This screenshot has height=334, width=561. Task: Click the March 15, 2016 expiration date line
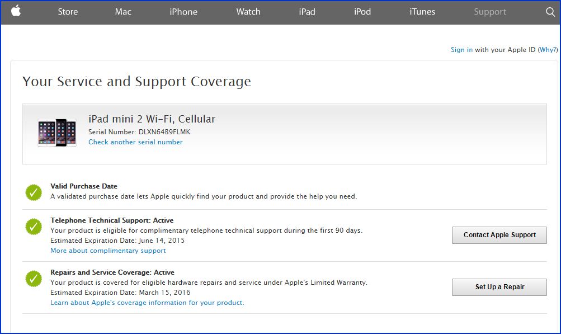120,293
